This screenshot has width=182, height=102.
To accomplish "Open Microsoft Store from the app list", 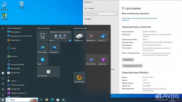I will (14, 73).
